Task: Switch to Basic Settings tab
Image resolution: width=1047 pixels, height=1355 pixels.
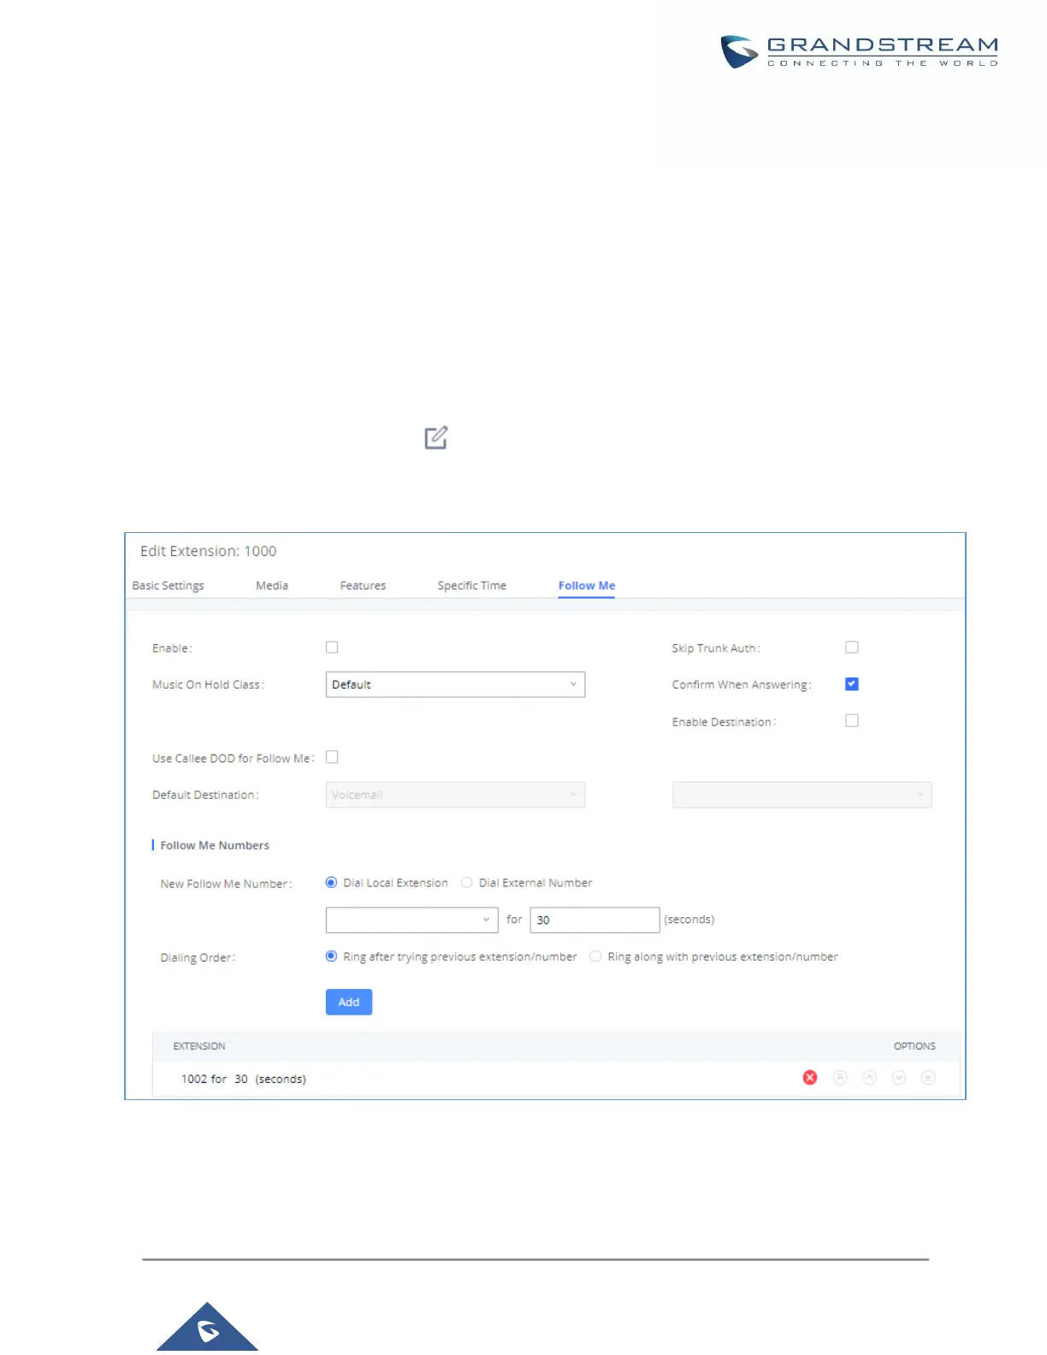Action: (x=169, y=586)
